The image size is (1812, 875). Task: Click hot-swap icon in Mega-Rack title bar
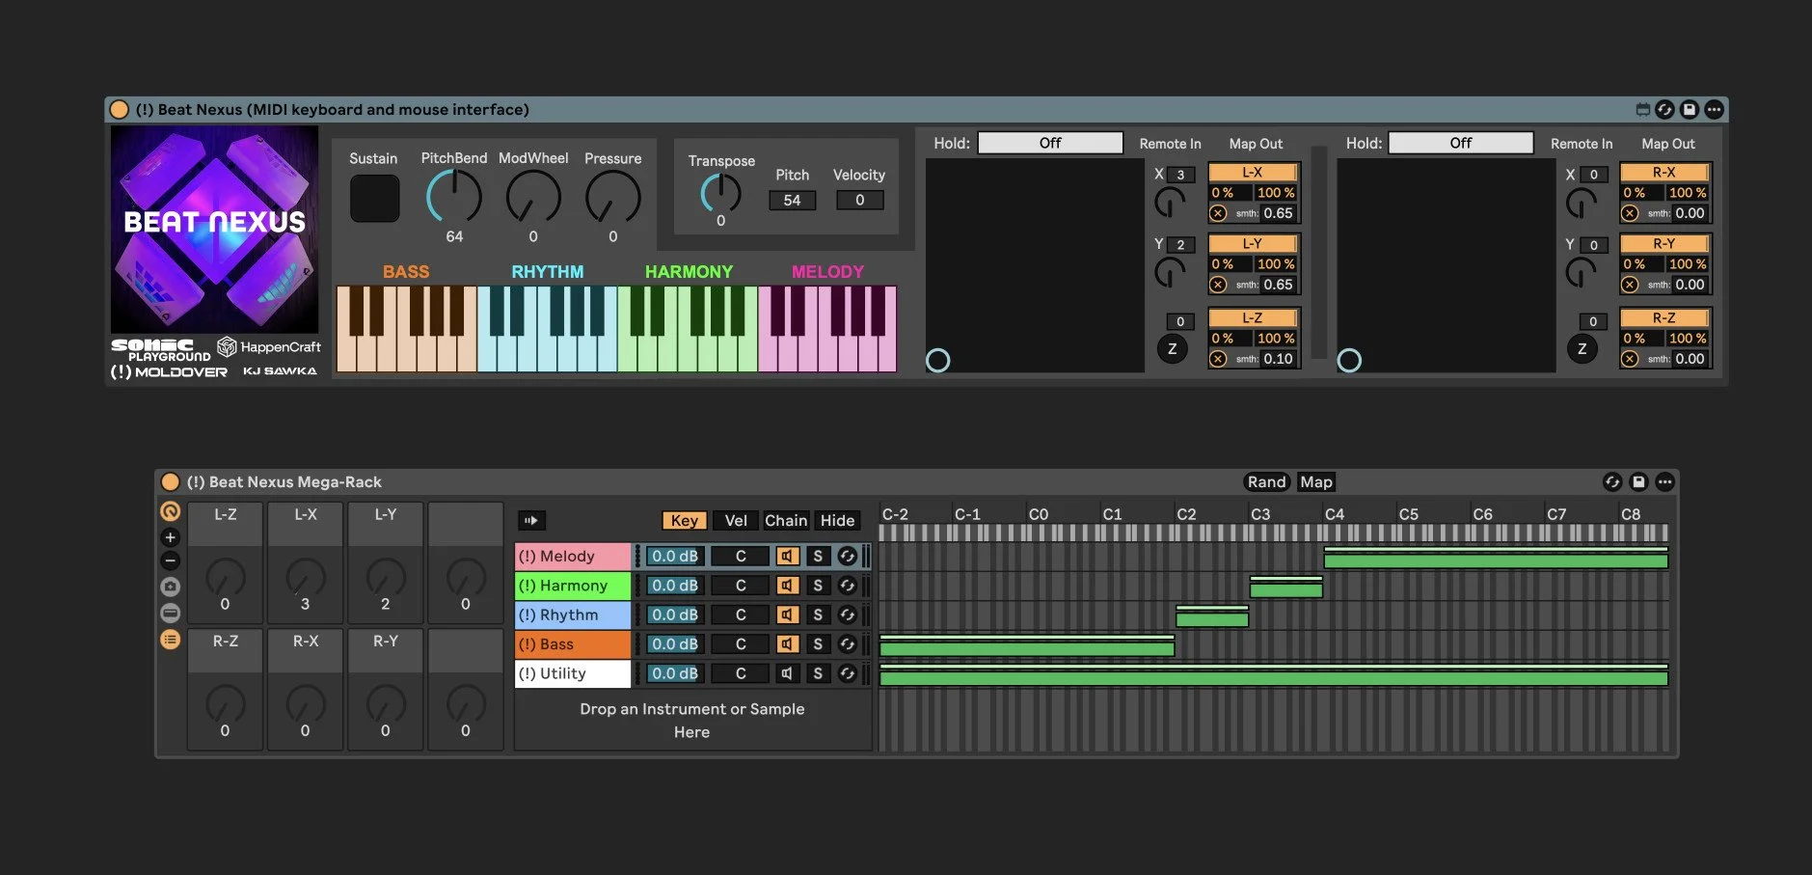point(1612,482)
